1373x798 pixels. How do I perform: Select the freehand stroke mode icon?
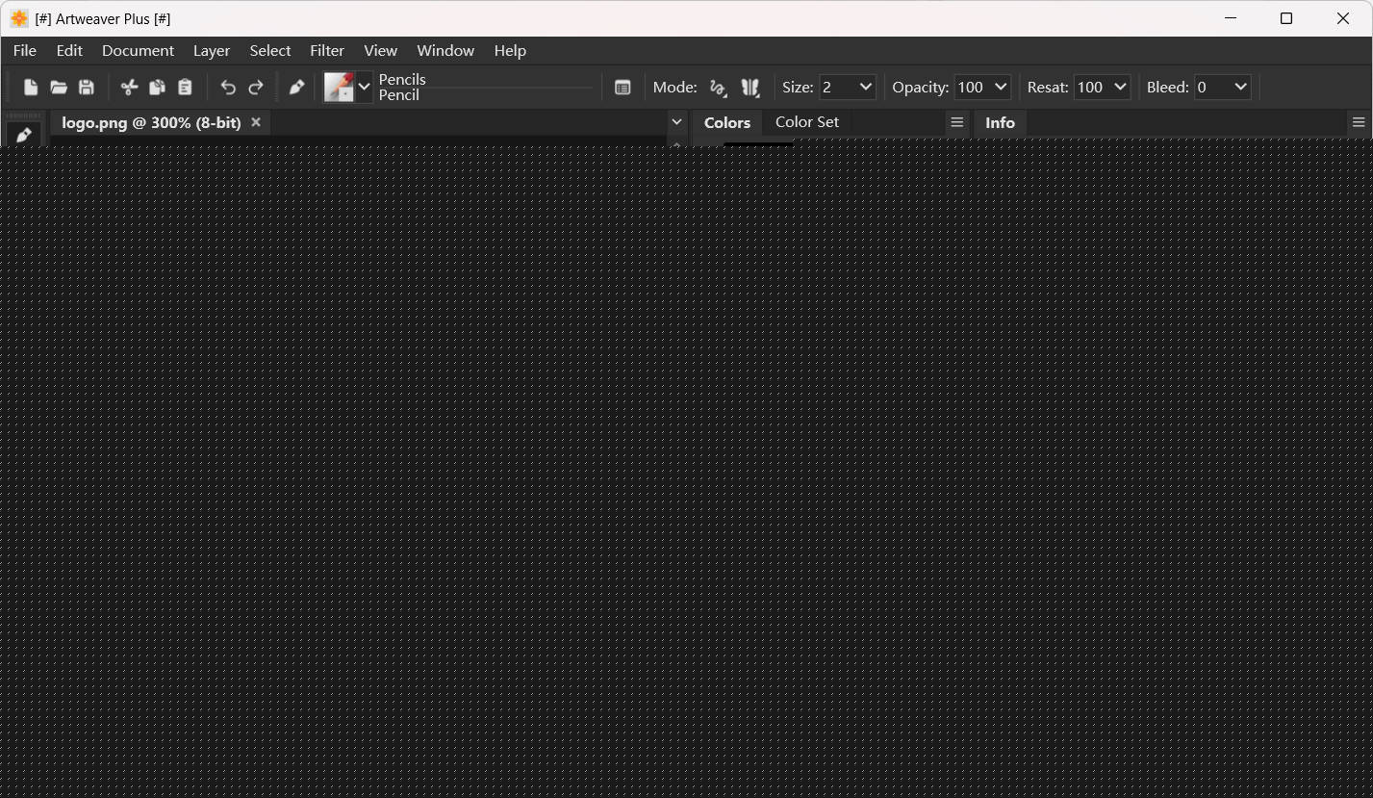[x=718, y=88]
